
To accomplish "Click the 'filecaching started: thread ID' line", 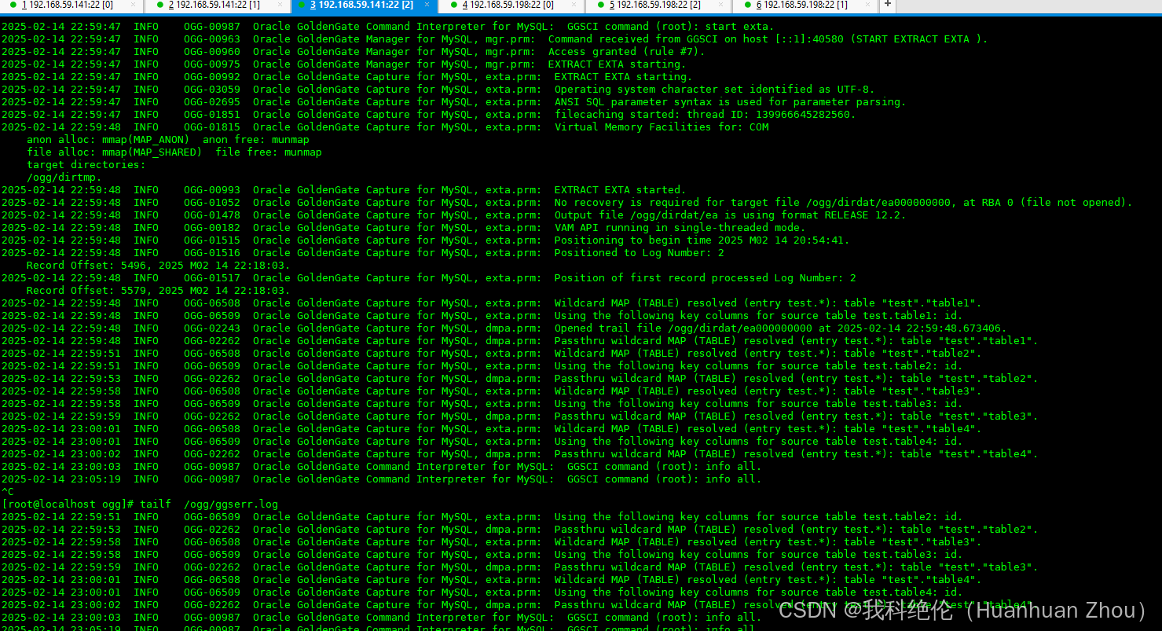I will pyautogui.click(x=429, y=115).
